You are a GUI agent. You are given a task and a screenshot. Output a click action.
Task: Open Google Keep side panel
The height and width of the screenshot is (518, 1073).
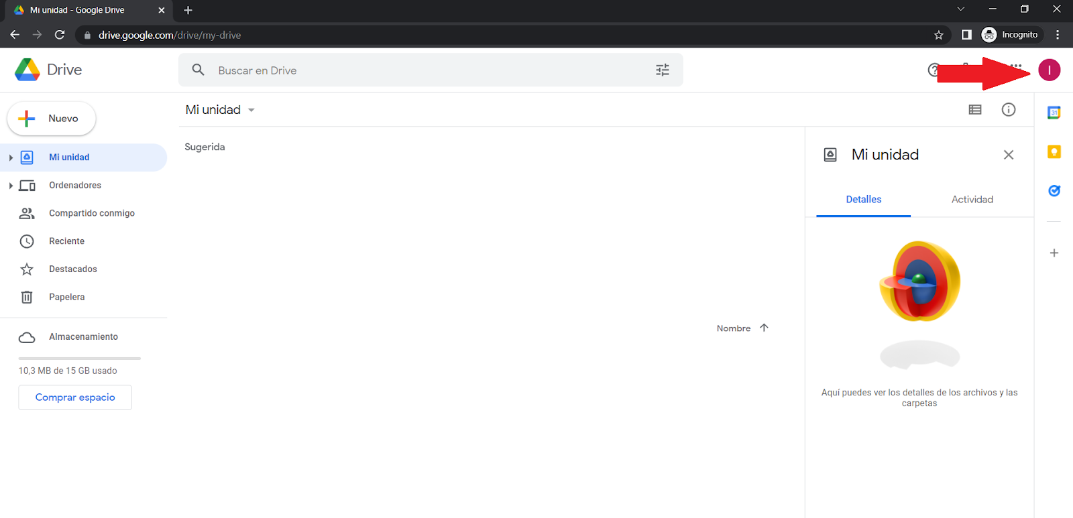click(x=1054, y=152)
